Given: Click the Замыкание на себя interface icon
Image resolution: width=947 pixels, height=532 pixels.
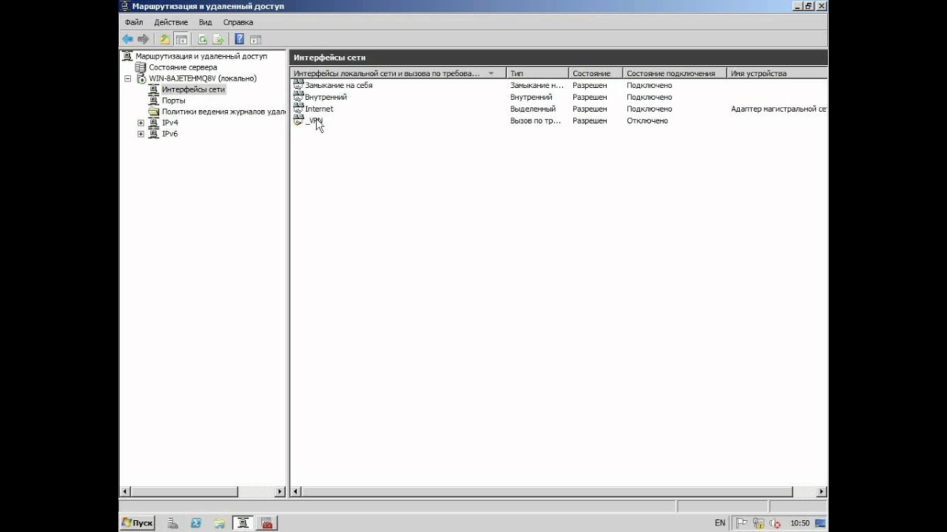Looking at the screenshot, I should 298,84.
